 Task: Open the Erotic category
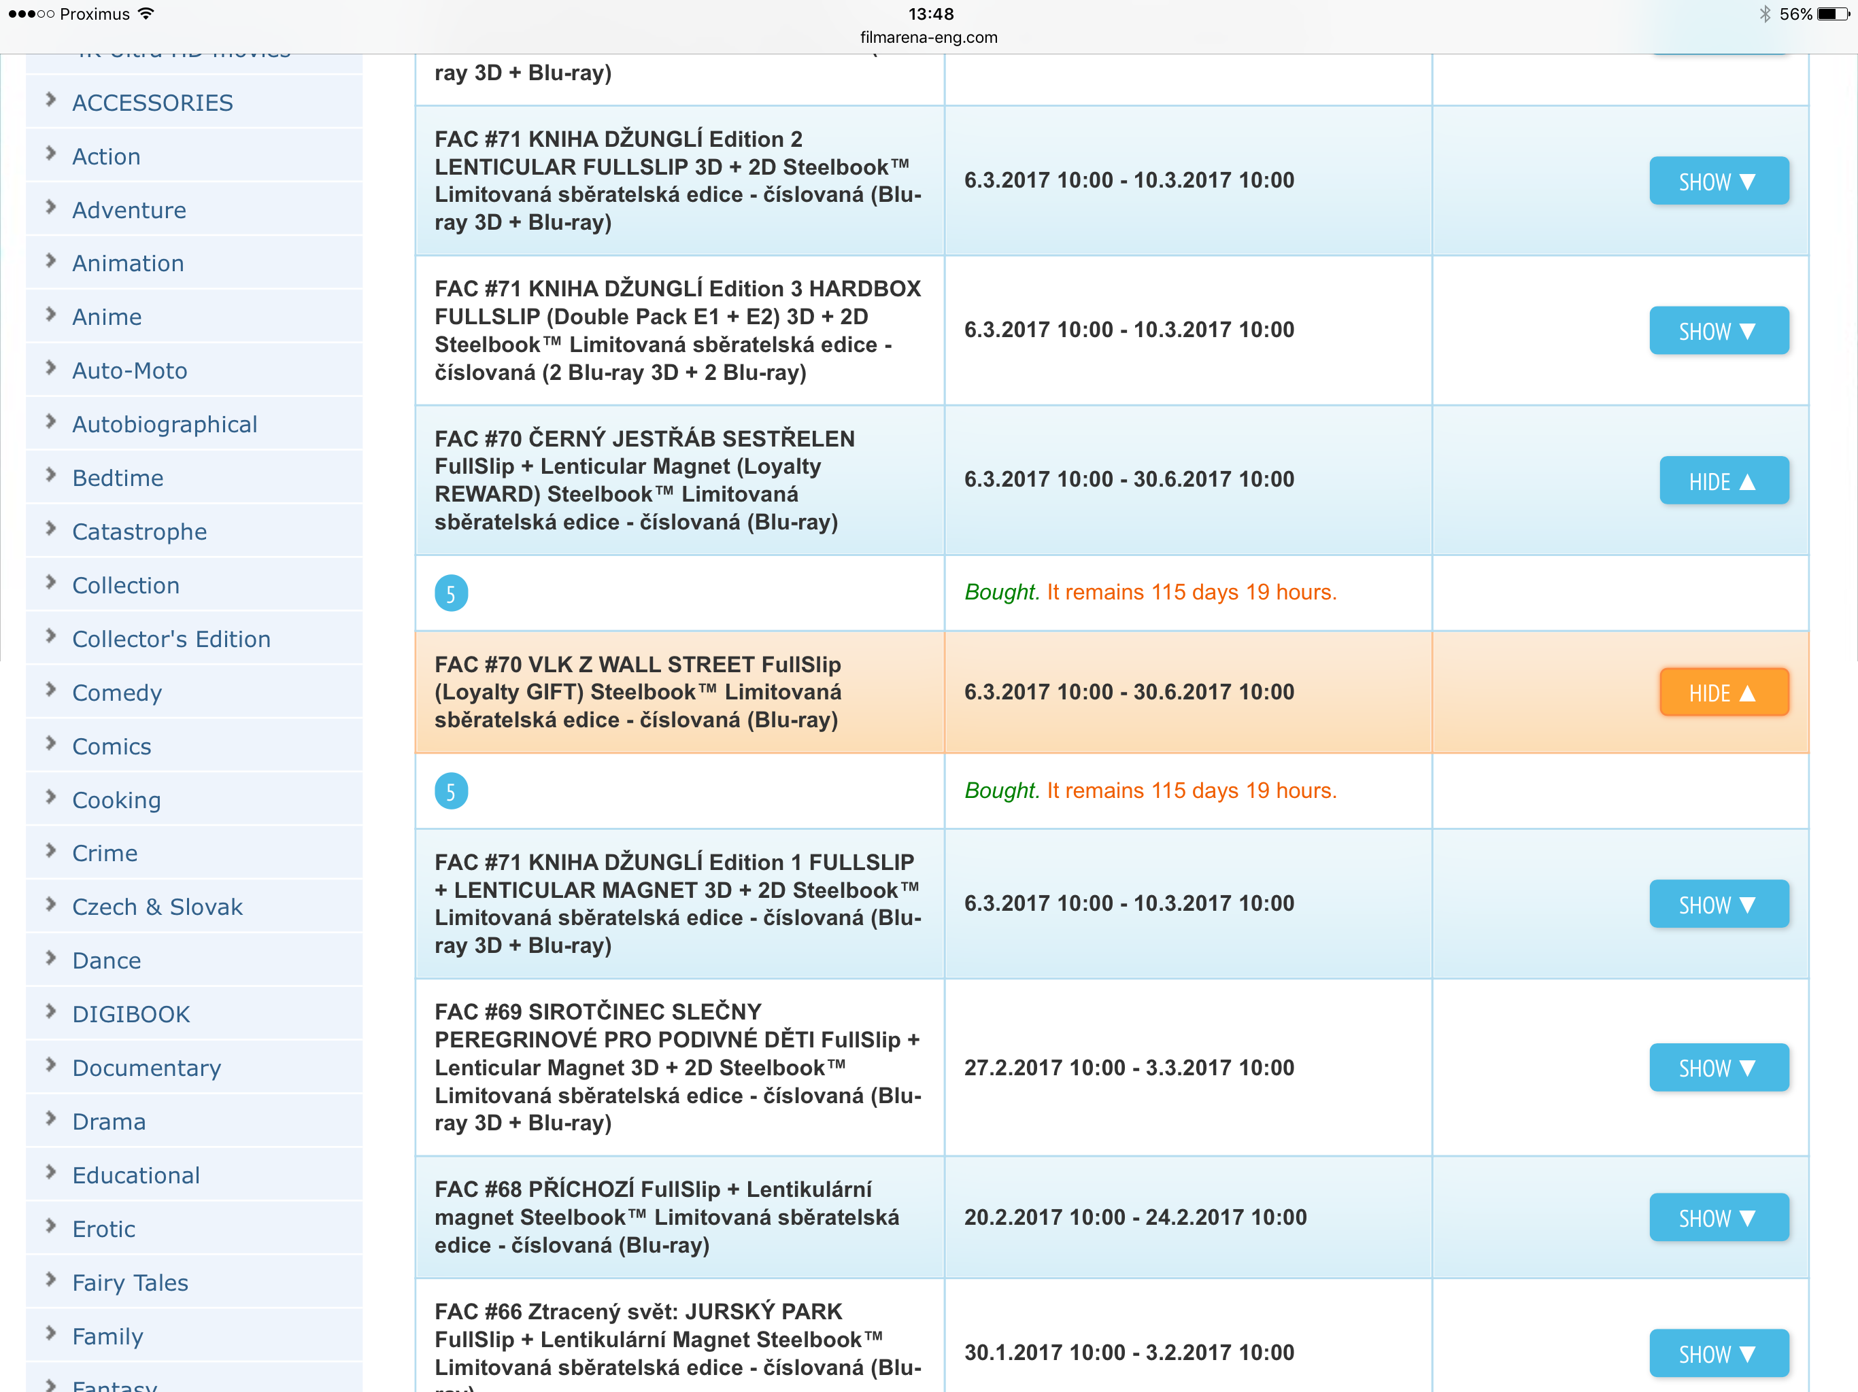point(103,1229)
